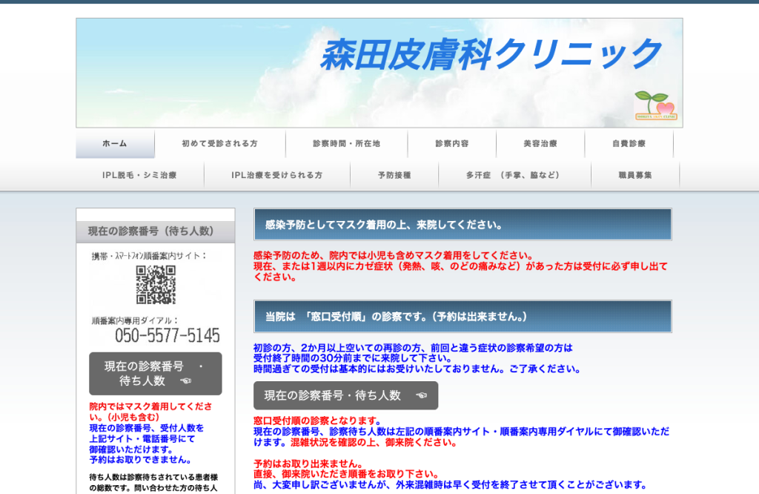The height and width of the screenshot is (494, 759).
Task: Open 初めて受診される方 menu item
Action: pyautogui.click(x=219, y=144)
